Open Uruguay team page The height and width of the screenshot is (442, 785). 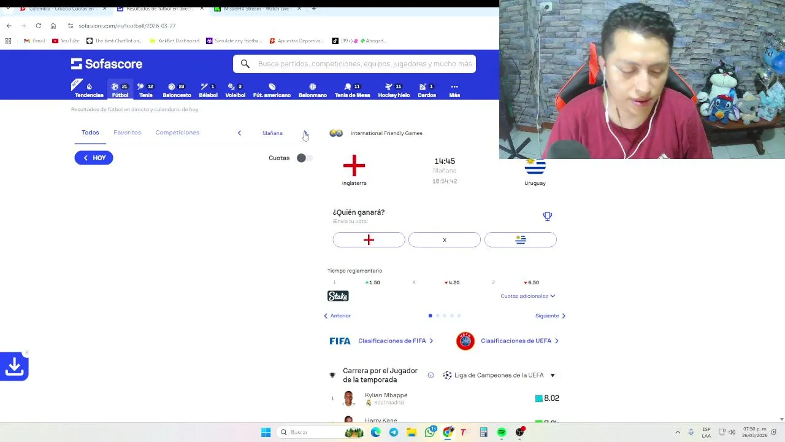click(535, 172)
